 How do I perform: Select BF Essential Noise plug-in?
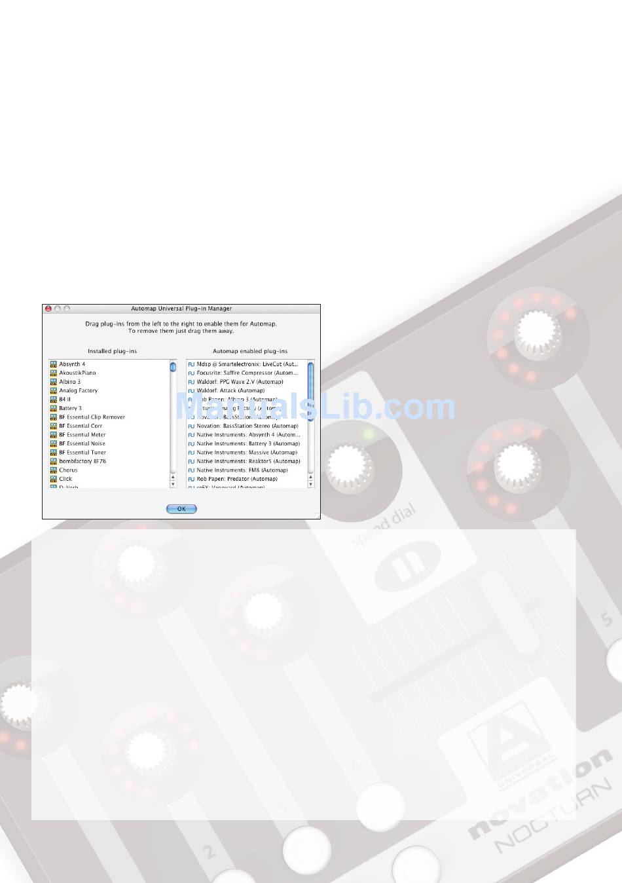[82, 443]
